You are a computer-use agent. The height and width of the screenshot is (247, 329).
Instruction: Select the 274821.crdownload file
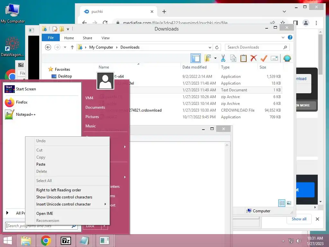pos(145,110)
